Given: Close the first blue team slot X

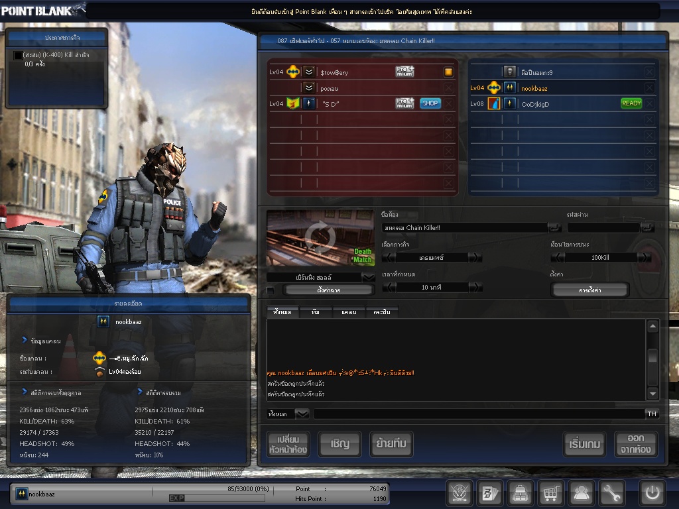Looking at the screenshot, I should click(649, 72).
